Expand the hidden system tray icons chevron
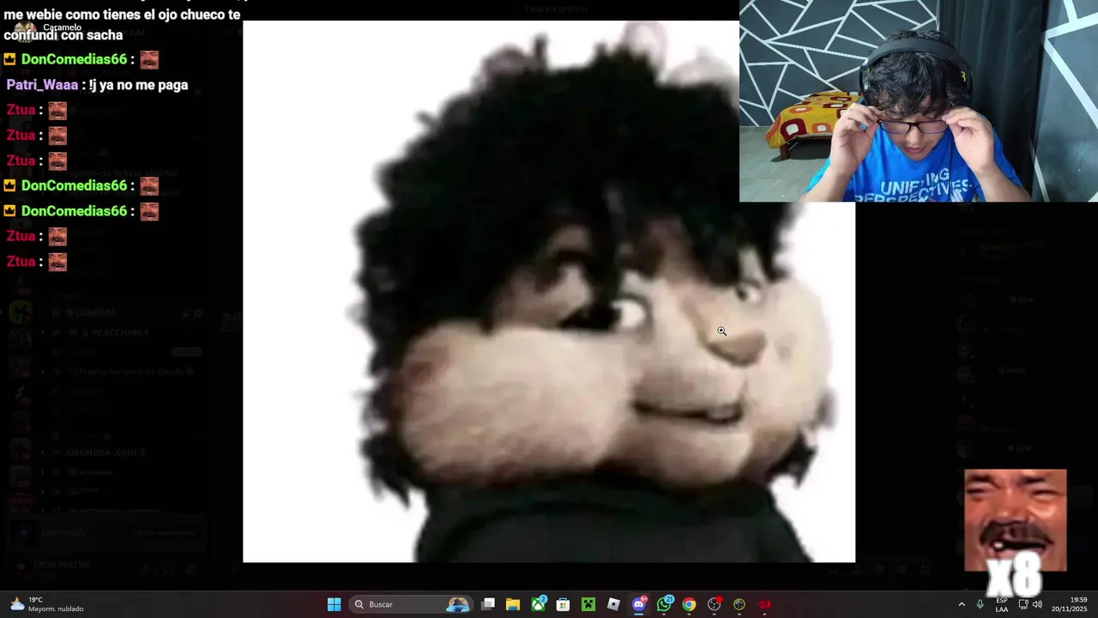The width and height of the screenshot is (1098, 618). pyautogui.click(x=962, y=604)
